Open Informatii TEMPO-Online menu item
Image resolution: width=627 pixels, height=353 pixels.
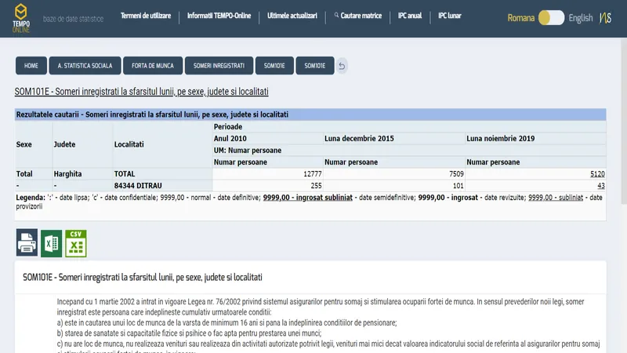pyautogui.click(x=220, y=16)
